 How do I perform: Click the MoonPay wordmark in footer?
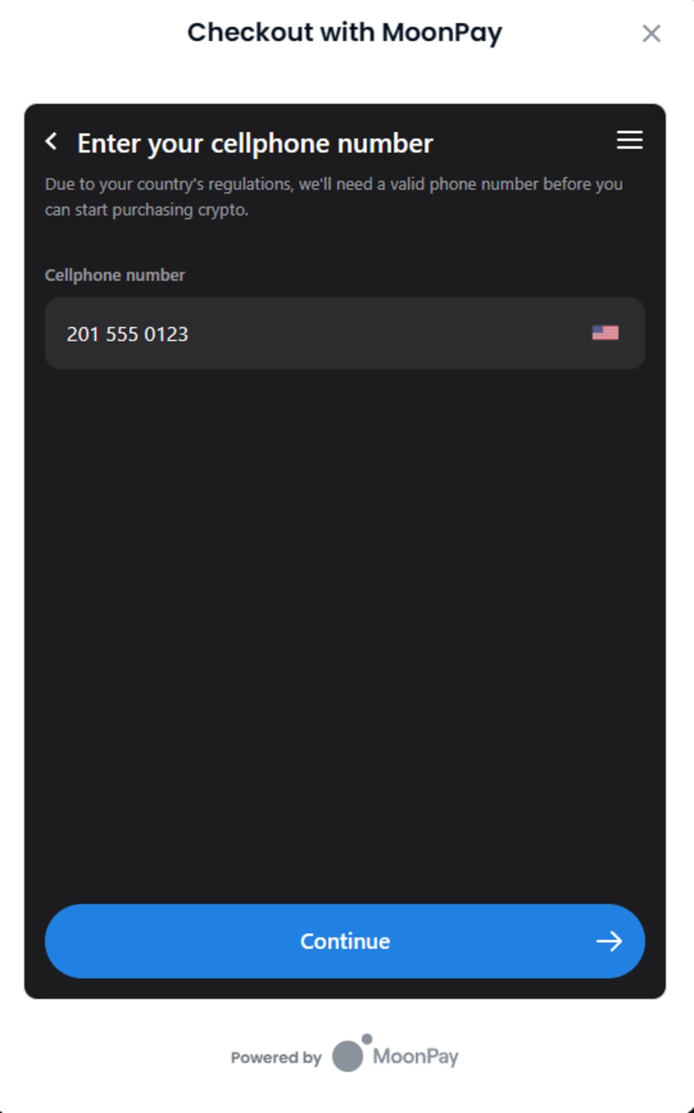pos(416,1057)
